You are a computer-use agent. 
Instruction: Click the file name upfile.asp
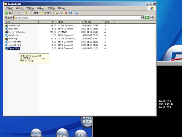coord(13,38)
